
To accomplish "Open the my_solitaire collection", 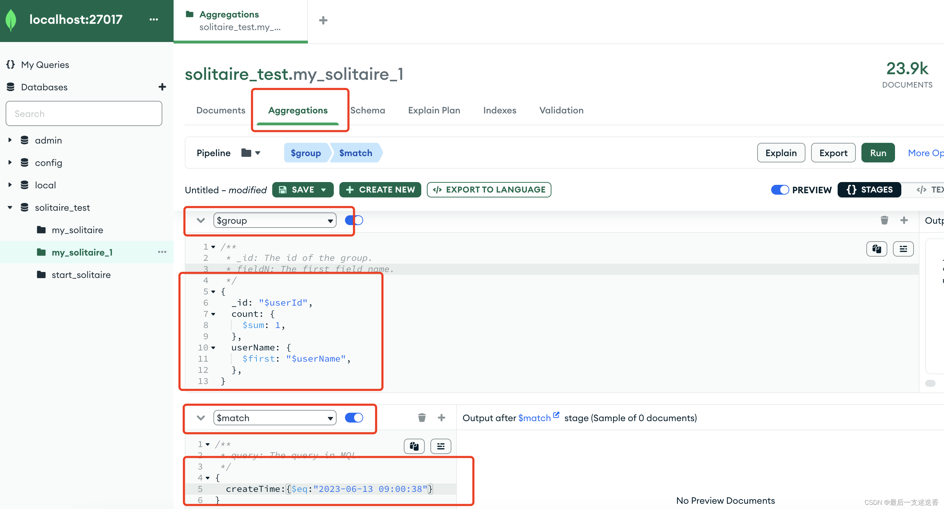I will [77, 230].
